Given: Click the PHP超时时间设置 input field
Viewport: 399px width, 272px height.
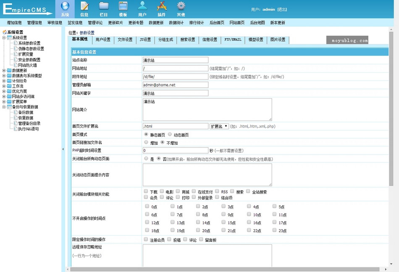Looking at the screenshot, I should coord(176,151).
